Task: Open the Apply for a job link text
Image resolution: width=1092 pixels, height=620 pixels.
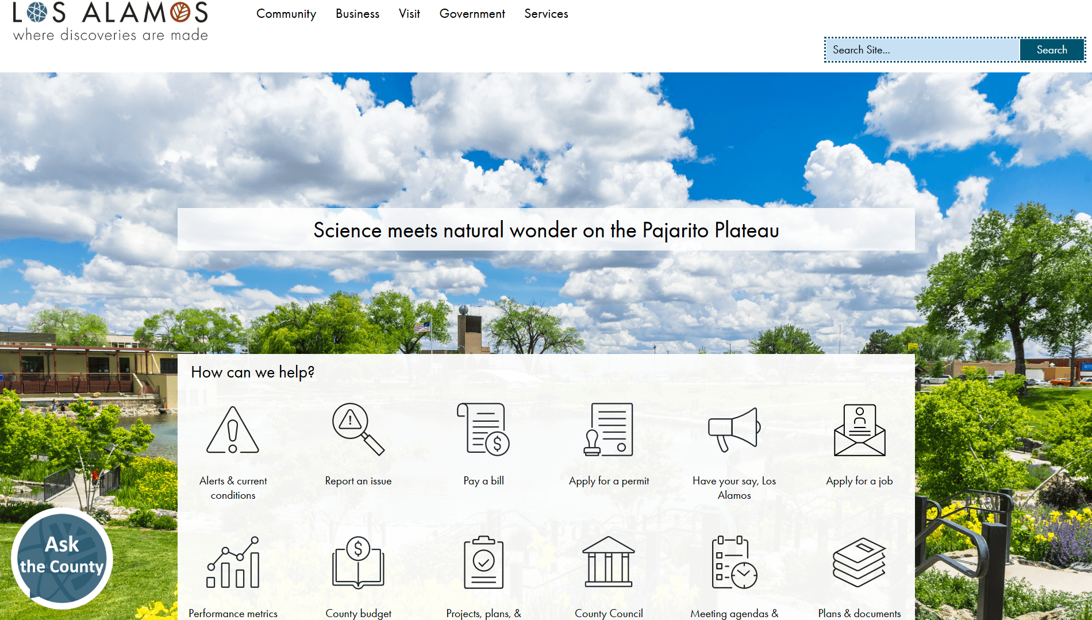Action: (x=859, y=482)
